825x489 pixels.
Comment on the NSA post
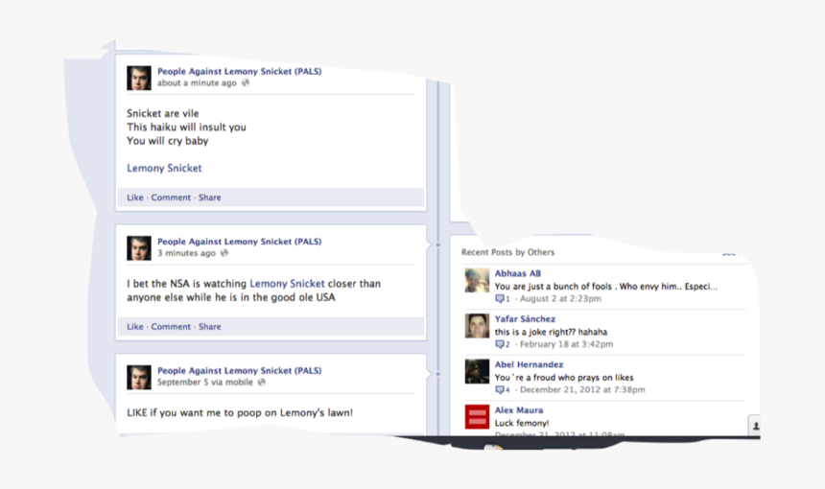[x=171, y=327]
